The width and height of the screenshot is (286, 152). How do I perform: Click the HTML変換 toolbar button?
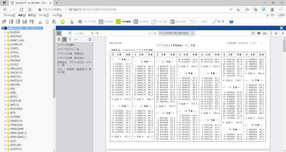coord(159,22)
